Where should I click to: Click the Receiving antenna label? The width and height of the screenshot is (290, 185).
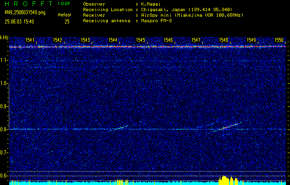pyautogui.click(x=107, y=21)
